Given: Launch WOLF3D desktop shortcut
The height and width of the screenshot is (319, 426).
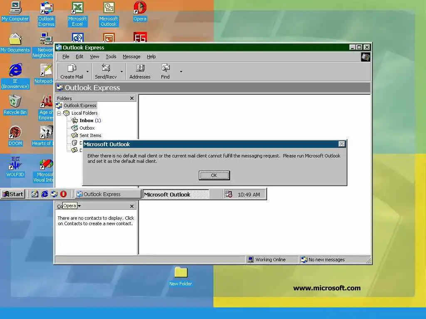Looking at the screenshot, I should coord(15,167).
